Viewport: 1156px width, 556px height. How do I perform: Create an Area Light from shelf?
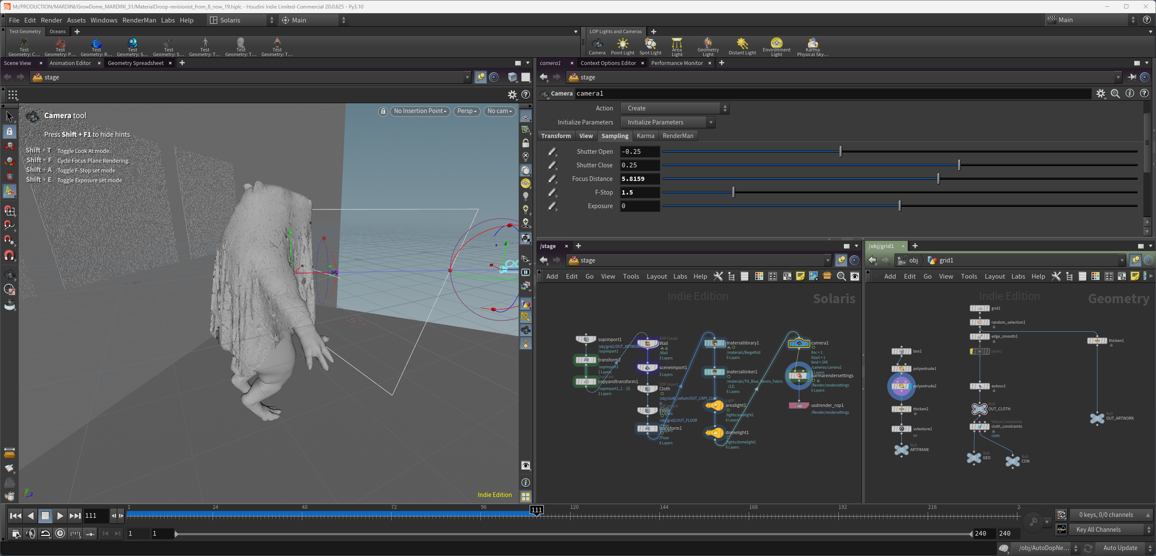(677, 47)
